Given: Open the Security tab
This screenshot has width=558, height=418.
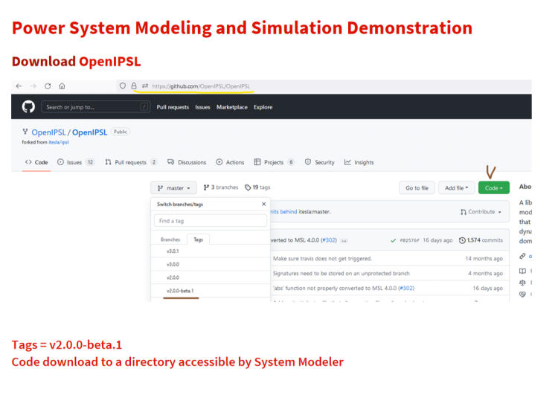Looking at the screenshot, I should [x=320, y=162].
